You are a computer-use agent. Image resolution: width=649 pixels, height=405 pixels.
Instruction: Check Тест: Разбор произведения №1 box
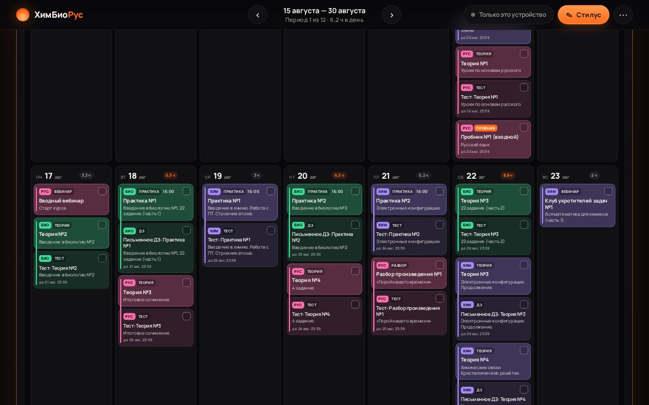click(440, 298)
